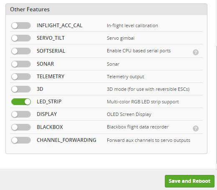Viewport: 217px width, 190px height.
Task: Open the SOFTSERIAL help question mark icon
Action: pyautogui.click(x=196, y=52)
